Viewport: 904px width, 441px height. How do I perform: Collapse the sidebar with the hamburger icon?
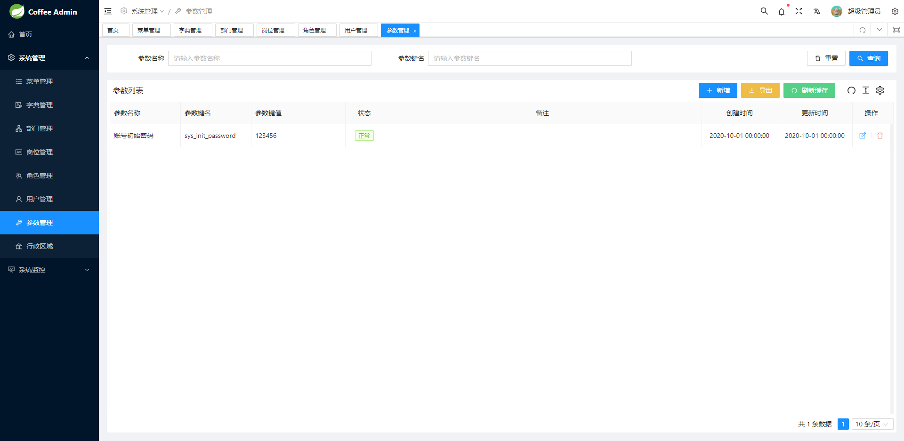point(108,11)
